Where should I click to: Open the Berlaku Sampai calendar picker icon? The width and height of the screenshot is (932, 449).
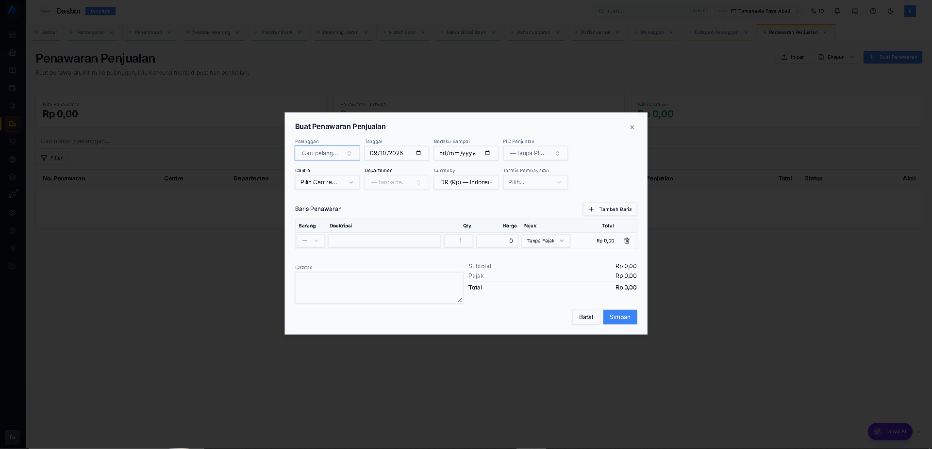click(487, 153)
